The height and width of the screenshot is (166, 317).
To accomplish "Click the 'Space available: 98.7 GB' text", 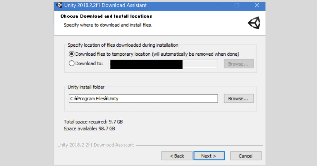I will [x=89, y=129].
